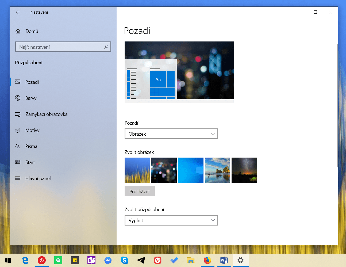Click the Přizpůsobení section heading

point(29,63)
